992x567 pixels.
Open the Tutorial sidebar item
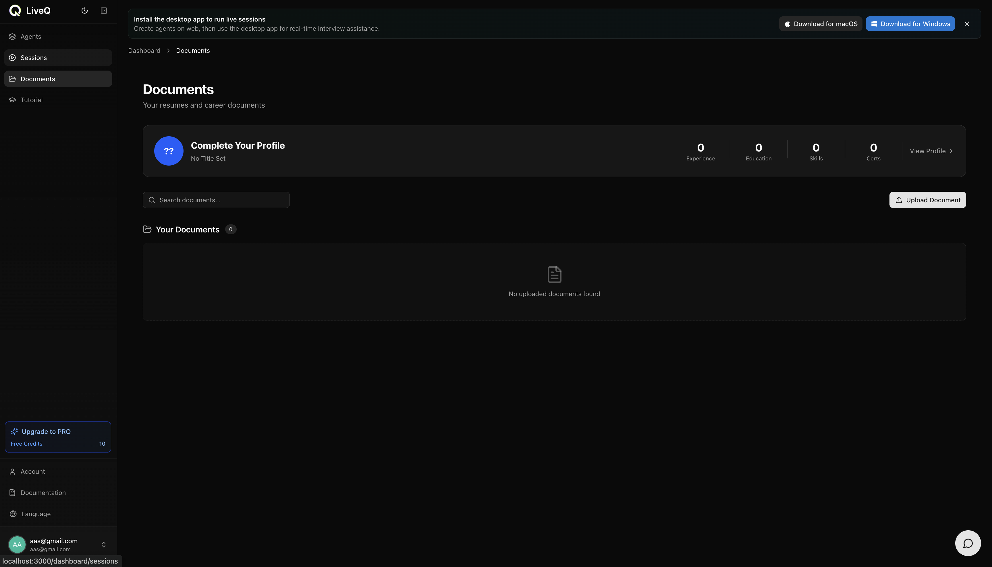pyautogui.click(x=58, y=100)
